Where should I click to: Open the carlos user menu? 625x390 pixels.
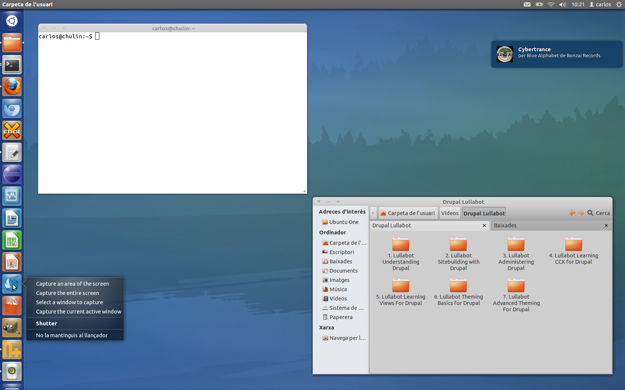click(x=600, y=4)
